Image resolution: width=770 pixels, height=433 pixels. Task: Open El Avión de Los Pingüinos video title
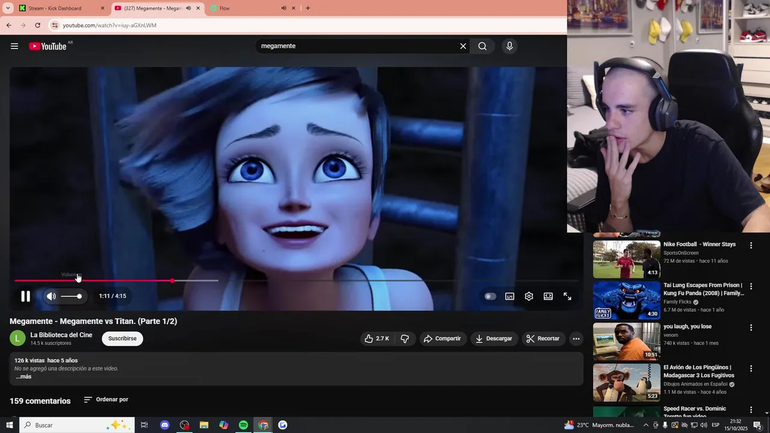coord(698,371)
